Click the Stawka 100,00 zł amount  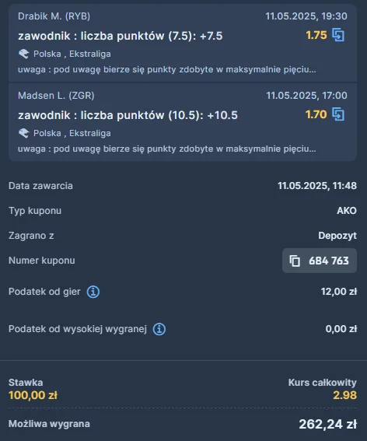(33, 395)
